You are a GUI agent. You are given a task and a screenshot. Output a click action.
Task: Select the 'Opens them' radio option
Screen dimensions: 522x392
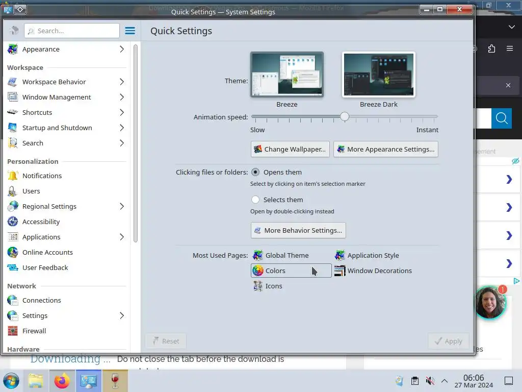[x=255, y=172]
